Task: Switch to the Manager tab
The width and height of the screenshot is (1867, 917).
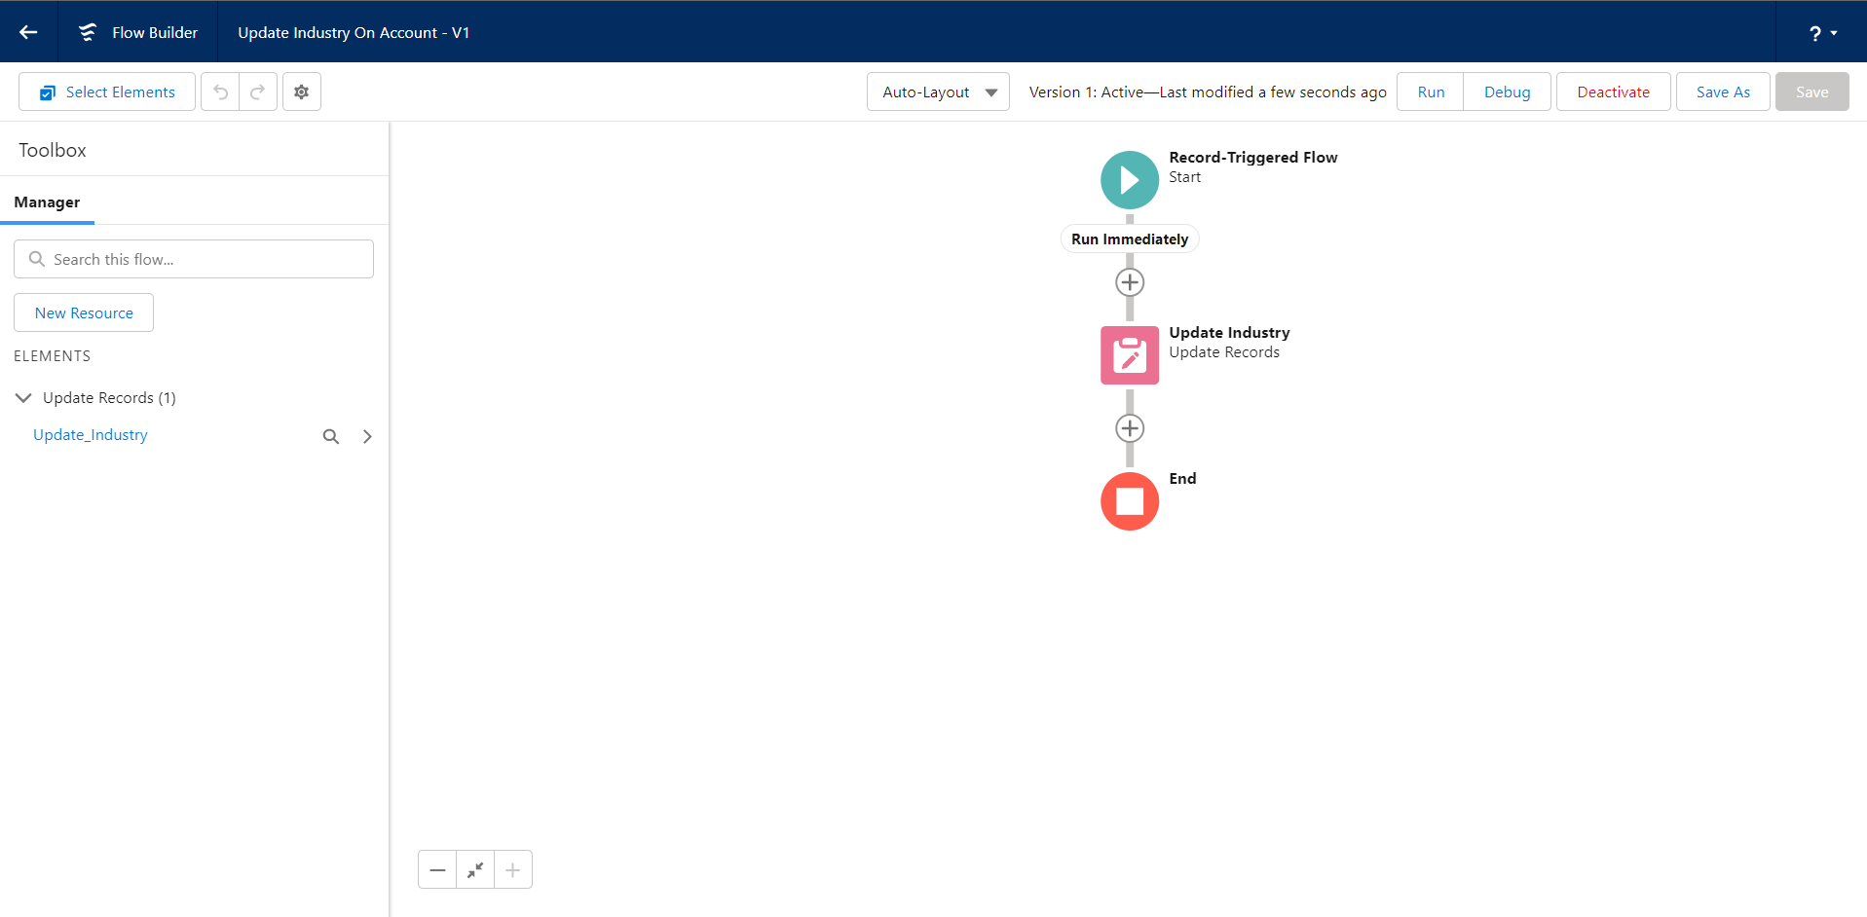Action: pos(47,202)
